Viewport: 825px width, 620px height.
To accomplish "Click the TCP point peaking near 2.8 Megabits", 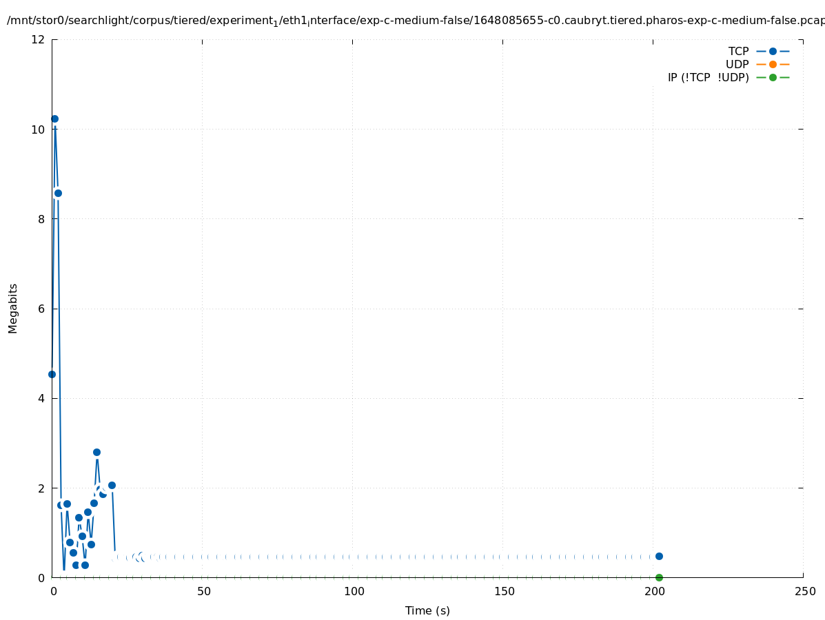I will [x=96, y=452].
